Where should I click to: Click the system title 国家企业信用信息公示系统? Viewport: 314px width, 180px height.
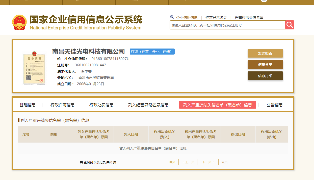(86, 20)
